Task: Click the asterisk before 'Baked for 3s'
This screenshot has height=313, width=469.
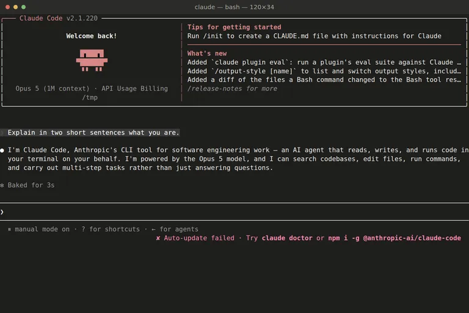Action: (x=2, y=185)
